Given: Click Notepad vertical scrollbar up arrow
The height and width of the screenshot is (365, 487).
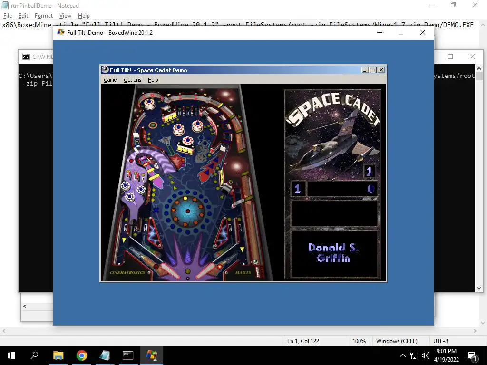Looking at the screenshot, I should pos(483,25).
